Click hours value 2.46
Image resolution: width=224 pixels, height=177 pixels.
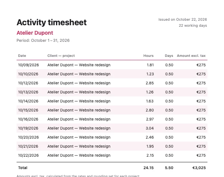pos(150,137)
